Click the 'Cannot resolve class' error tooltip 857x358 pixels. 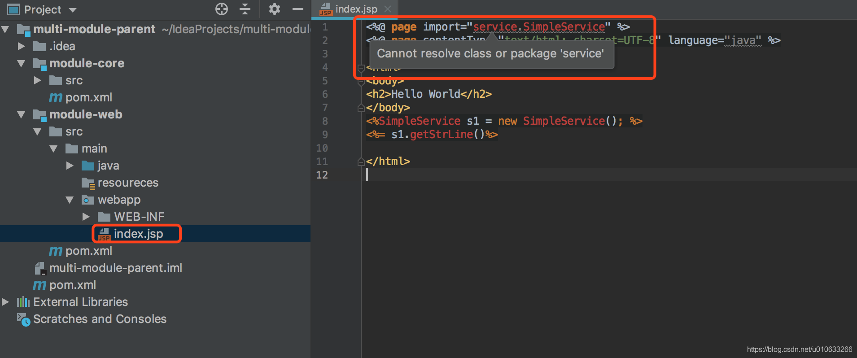[491, 54]
